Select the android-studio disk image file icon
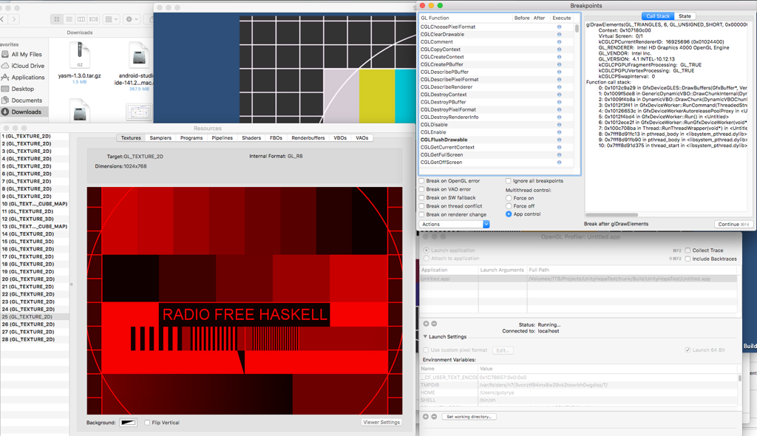This screenshot has height=436, width=757. [x=138, y=55]
